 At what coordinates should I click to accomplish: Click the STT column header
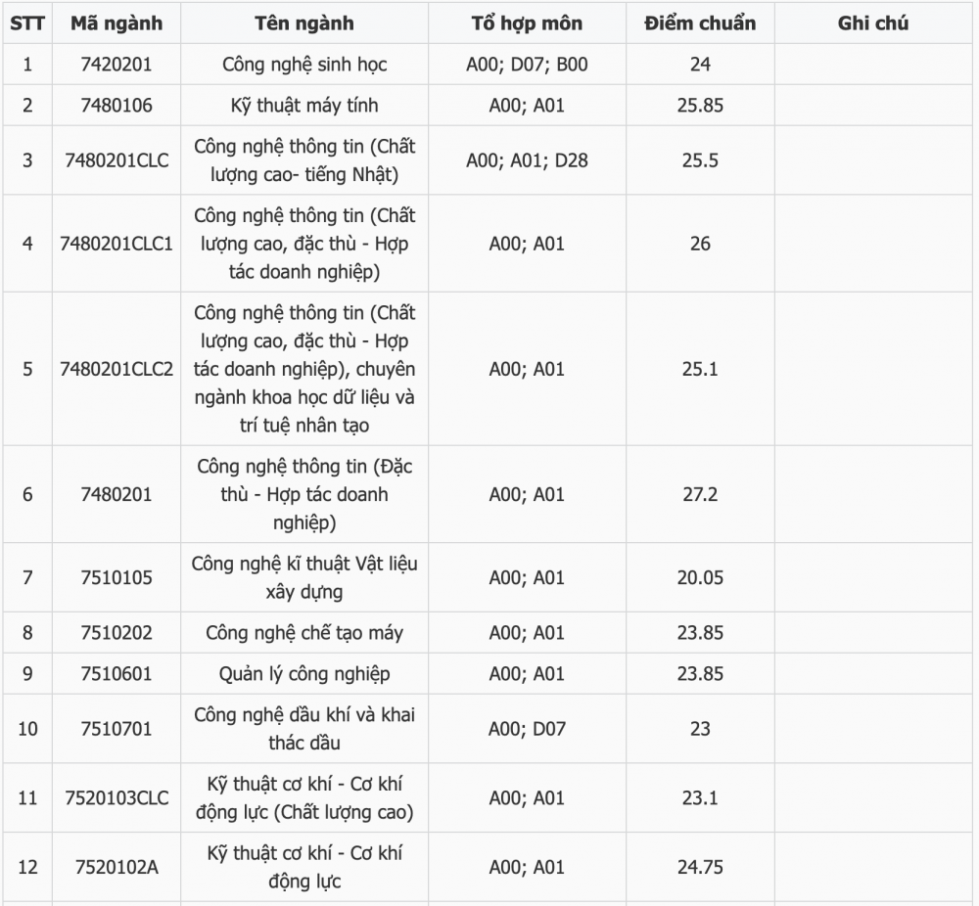pos(27,23)
